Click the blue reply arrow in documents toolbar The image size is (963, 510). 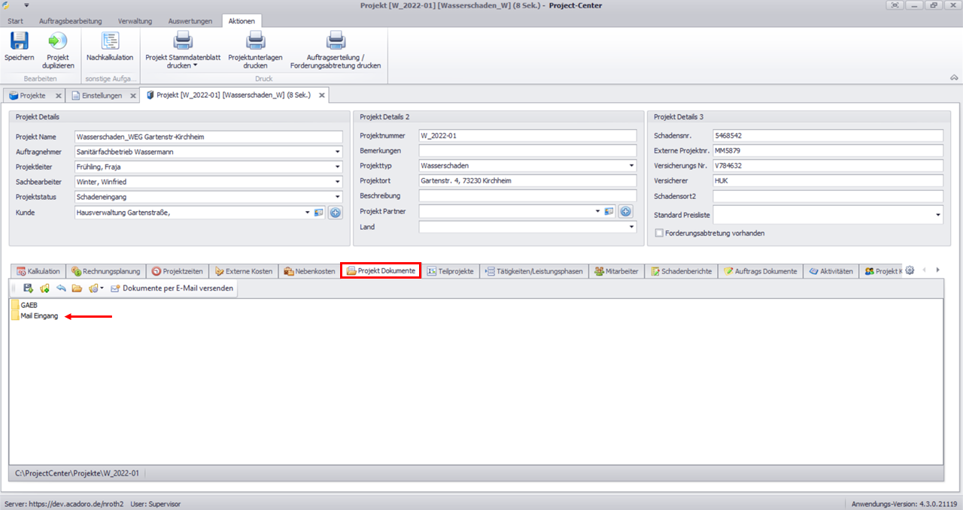coord(61,288)
